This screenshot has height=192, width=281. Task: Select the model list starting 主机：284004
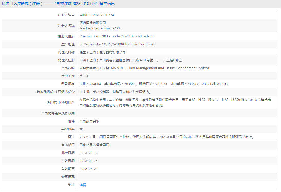click(x=154, y=84)
